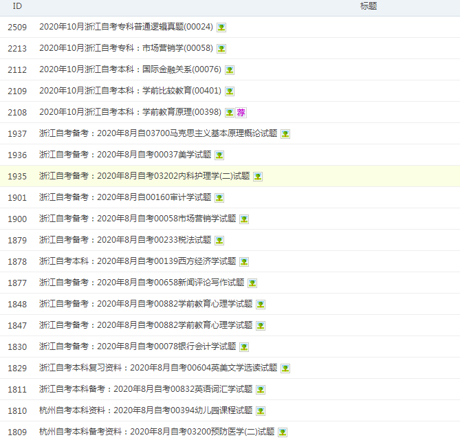Click the image icon beside 00233税法试题
460x440 pixels.
click(219, 241)
